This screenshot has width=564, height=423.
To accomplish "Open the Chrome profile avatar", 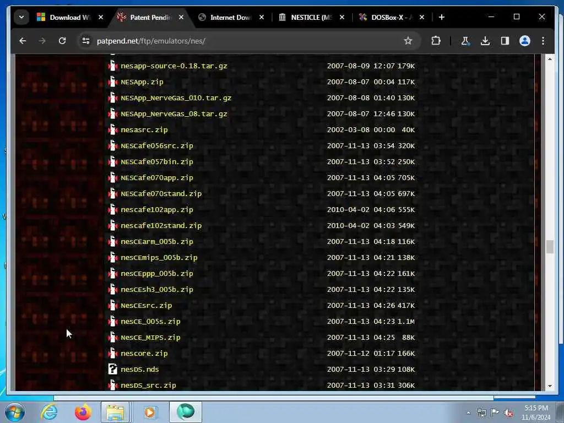I will (x=524, y=41).
